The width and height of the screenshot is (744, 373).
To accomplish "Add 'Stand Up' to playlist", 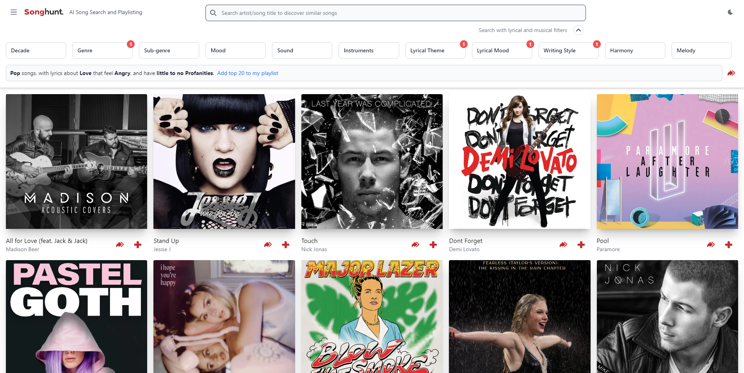I will (x=286, y=245).
